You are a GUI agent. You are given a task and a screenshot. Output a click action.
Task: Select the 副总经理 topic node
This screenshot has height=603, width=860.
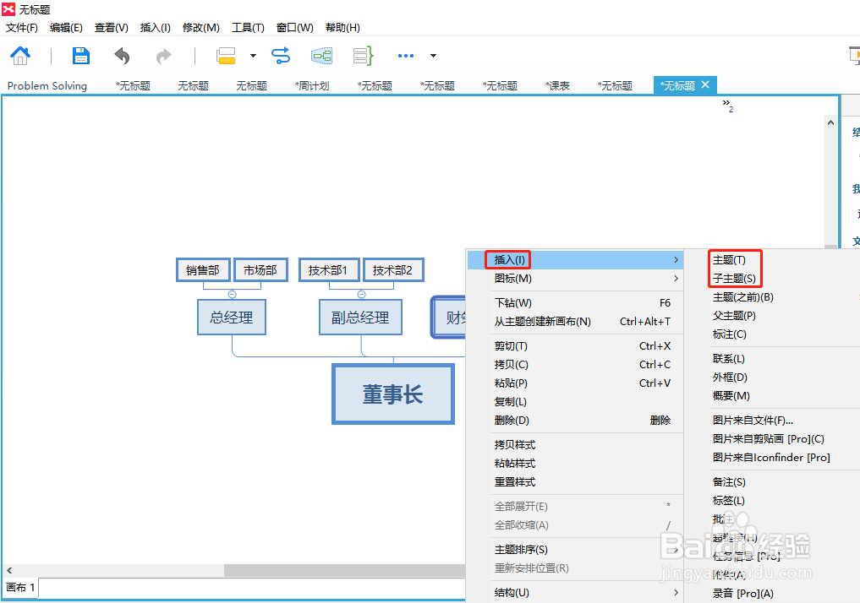(x=360, y=317)
